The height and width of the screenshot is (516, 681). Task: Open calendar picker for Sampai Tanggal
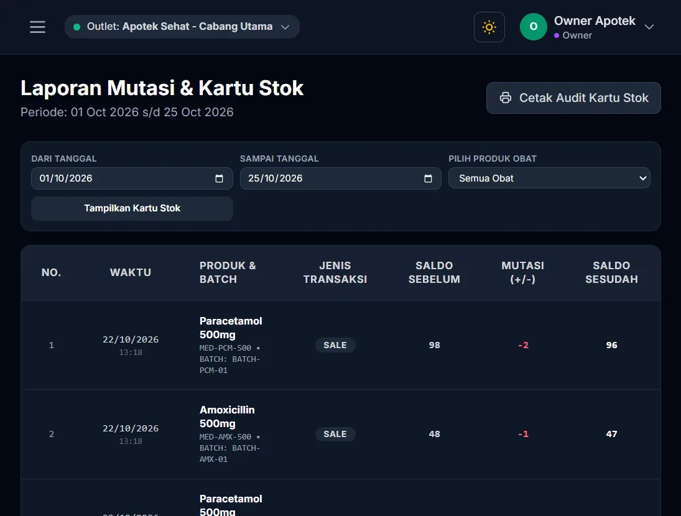click(428, 178)
